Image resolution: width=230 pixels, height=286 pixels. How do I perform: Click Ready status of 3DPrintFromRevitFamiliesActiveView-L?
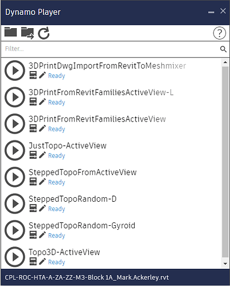[57, 103]
